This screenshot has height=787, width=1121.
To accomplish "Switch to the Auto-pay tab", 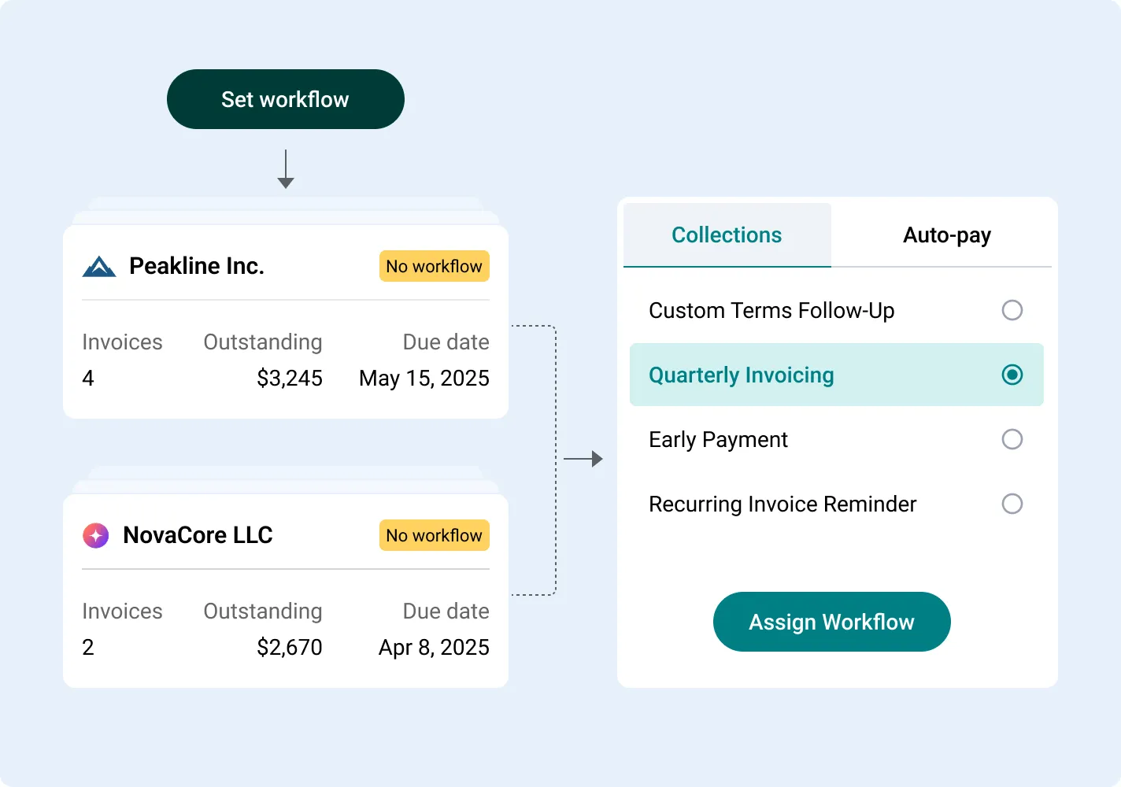I will (x=946, y=235).
